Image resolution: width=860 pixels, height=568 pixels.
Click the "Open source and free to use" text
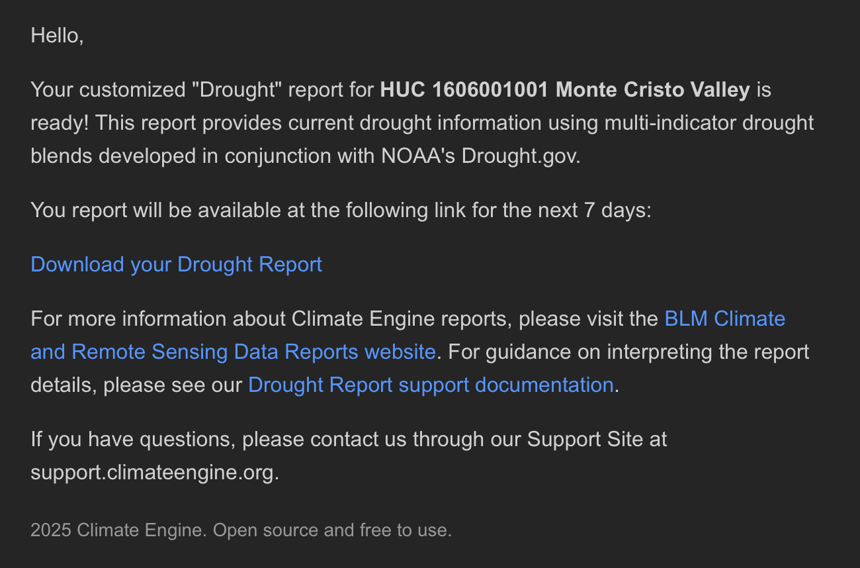tap(331, 530)
